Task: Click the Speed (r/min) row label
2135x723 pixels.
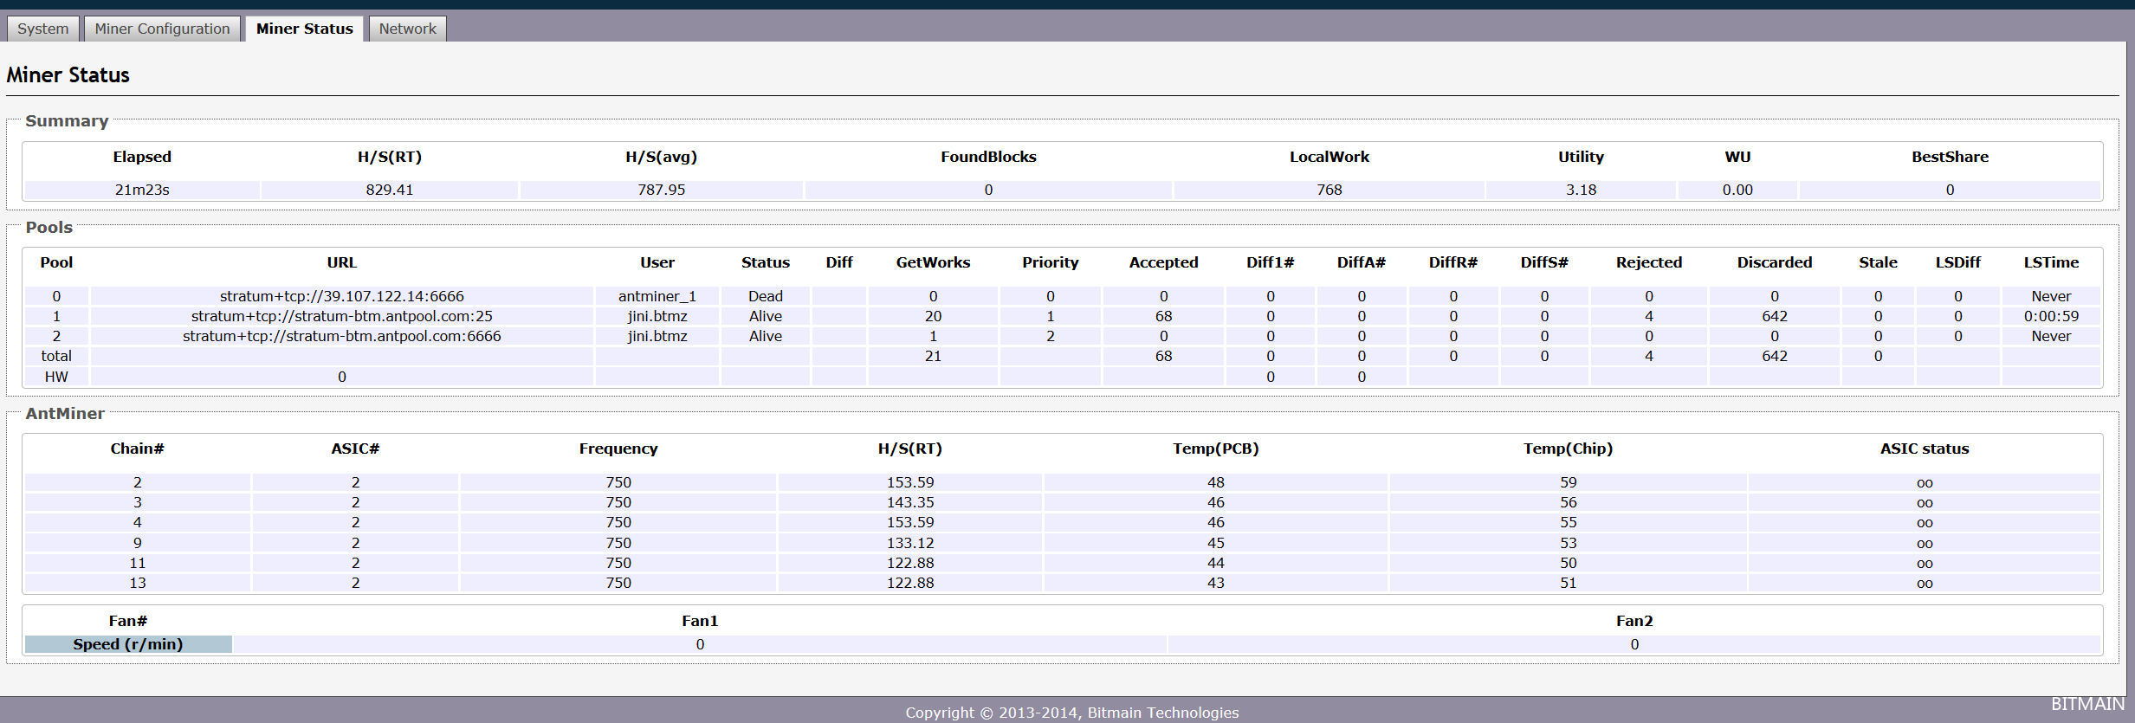Action: 128,644
